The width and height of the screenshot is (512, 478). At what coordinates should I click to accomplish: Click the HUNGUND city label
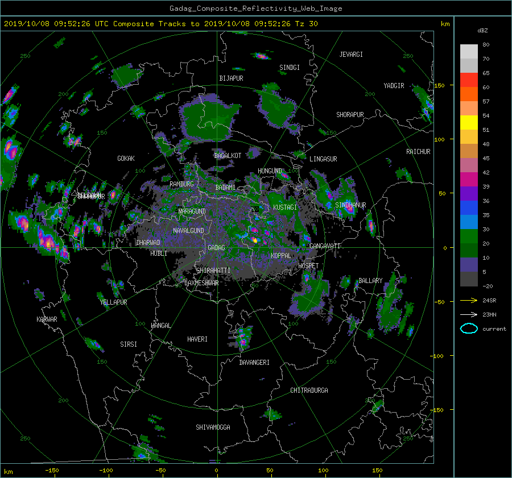click(270, 171)
